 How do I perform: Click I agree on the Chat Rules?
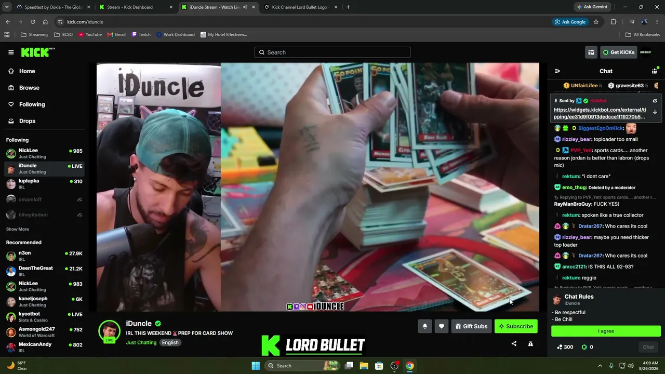[606, 331]
